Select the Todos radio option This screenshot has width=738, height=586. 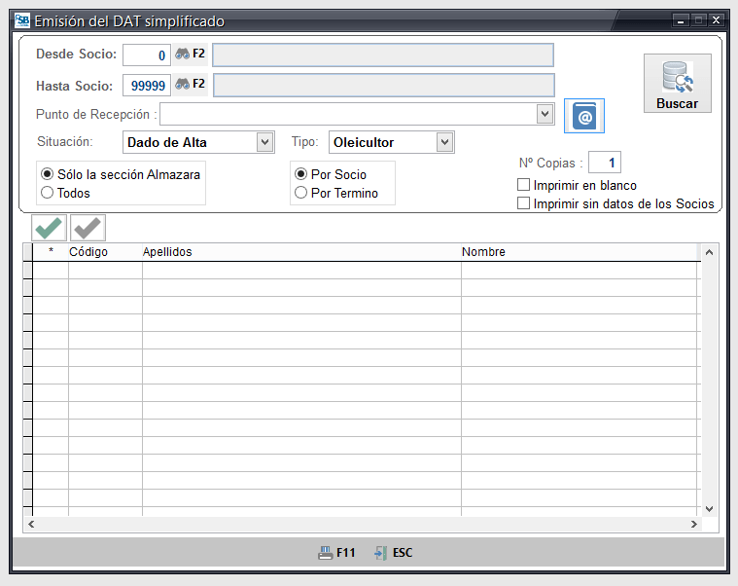[47, 193]
